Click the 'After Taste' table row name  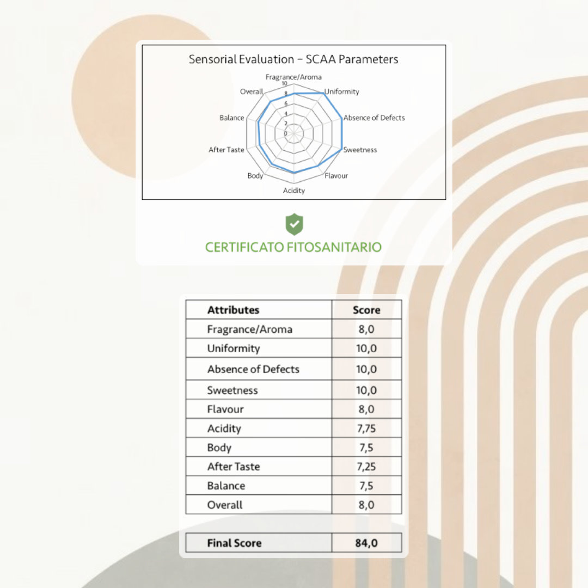point(234,467)
